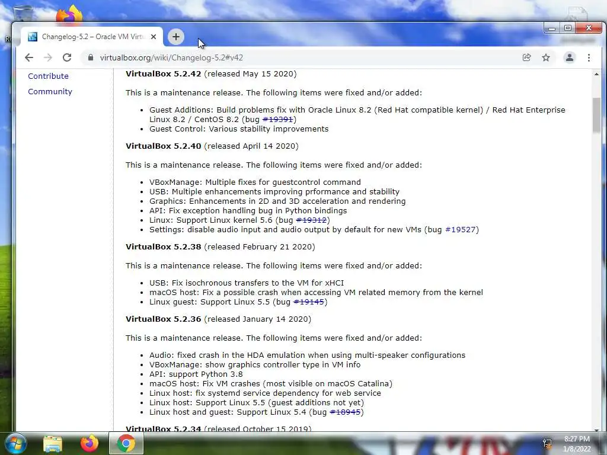Click 'Audio: fixed crash in the HDA' item

click(x=308, y=355)
